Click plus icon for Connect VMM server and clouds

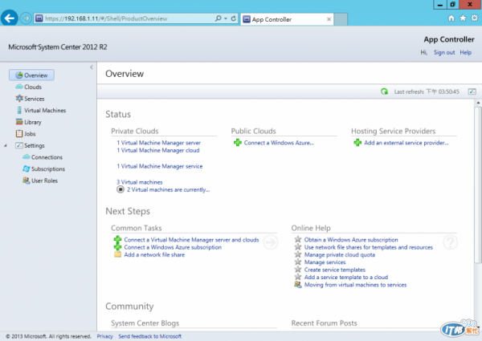pos(117,239)
